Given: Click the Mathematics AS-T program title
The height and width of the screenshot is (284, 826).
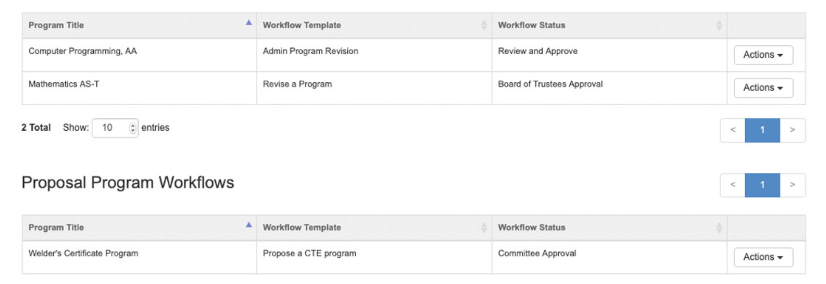Looking at the screenshot, I should 64,84.
